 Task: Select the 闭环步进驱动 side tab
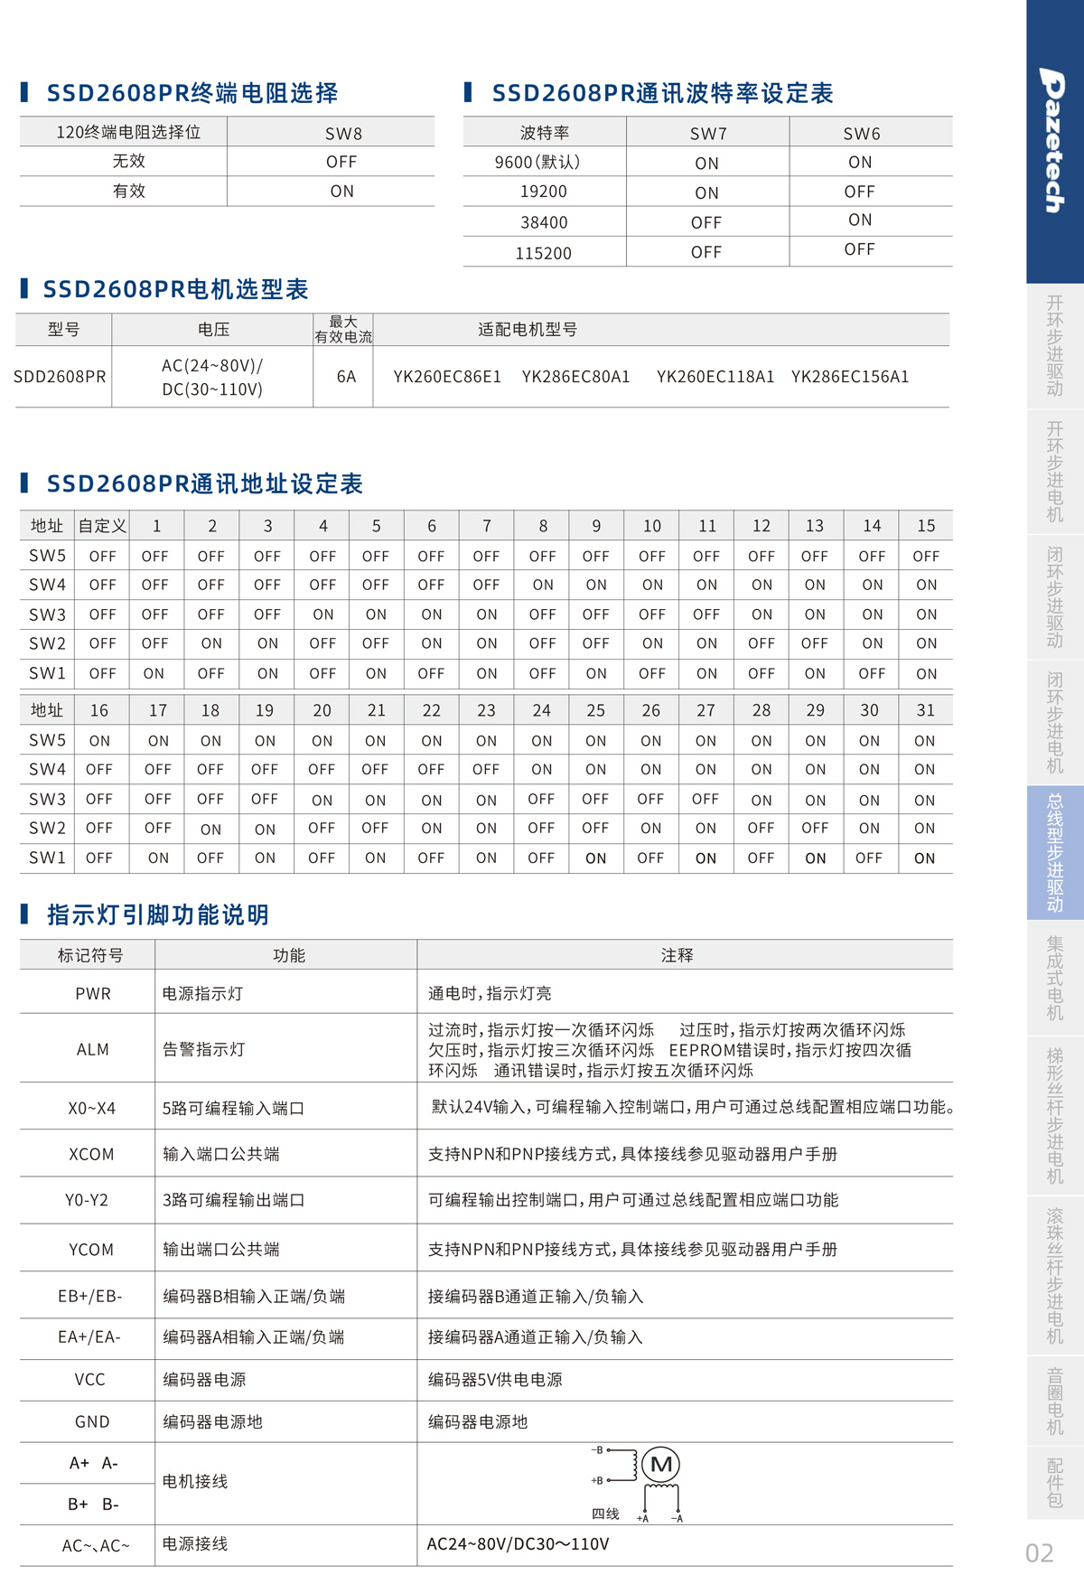(x=1054, y=597)
